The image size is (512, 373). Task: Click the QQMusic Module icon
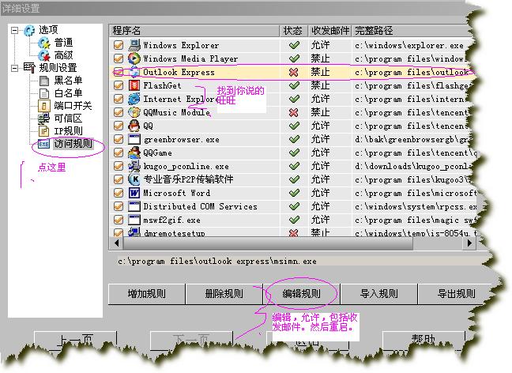tap(134, 112)
